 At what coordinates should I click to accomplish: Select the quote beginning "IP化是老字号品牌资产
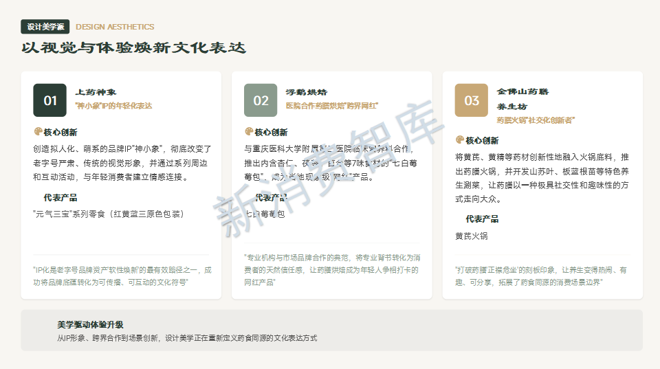[x=122, y=276]
